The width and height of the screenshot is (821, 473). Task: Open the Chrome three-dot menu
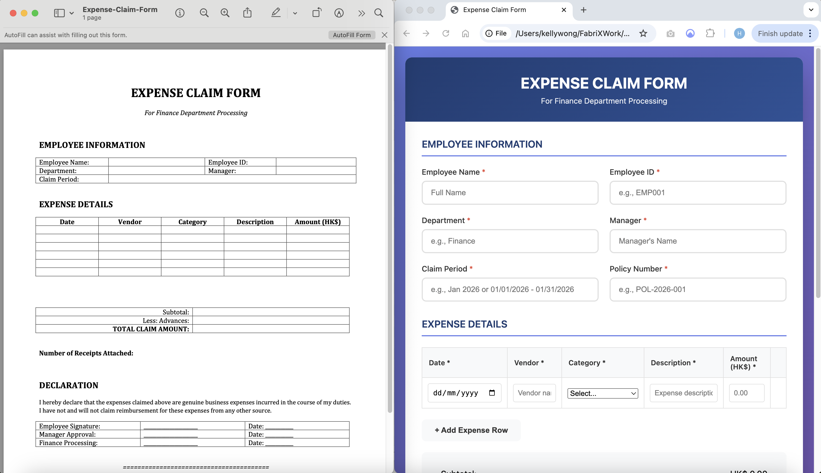point(810,33)
